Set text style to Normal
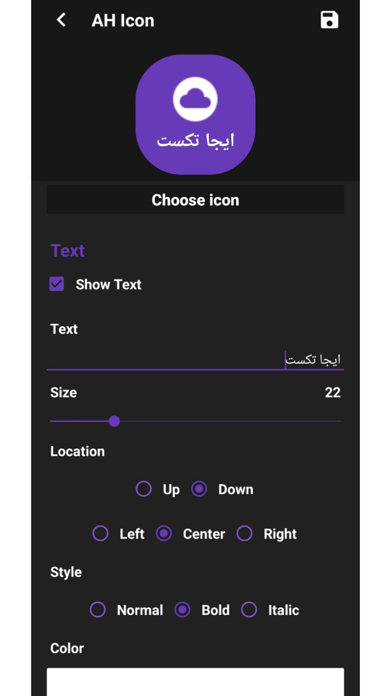The width and height of the screenshot is (391, 696). [x=98, y=610]
